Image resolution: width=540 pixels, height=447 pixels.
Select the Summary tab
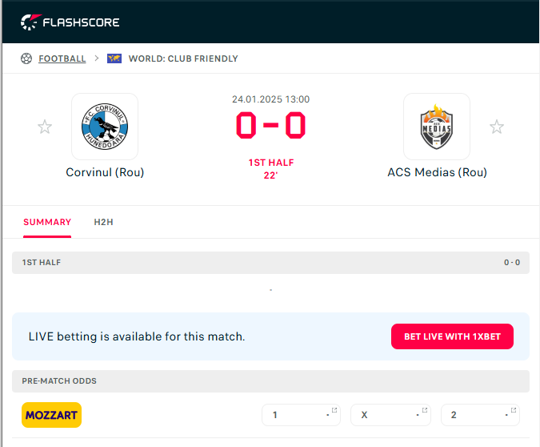pyautogui.click(x=47, y=222)
